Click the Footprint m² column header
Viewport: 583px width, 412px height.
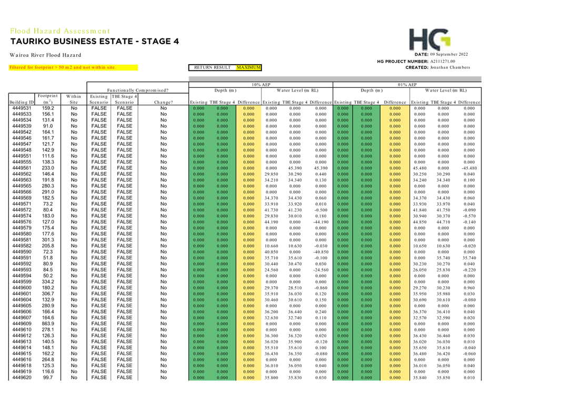pos(46,99)
